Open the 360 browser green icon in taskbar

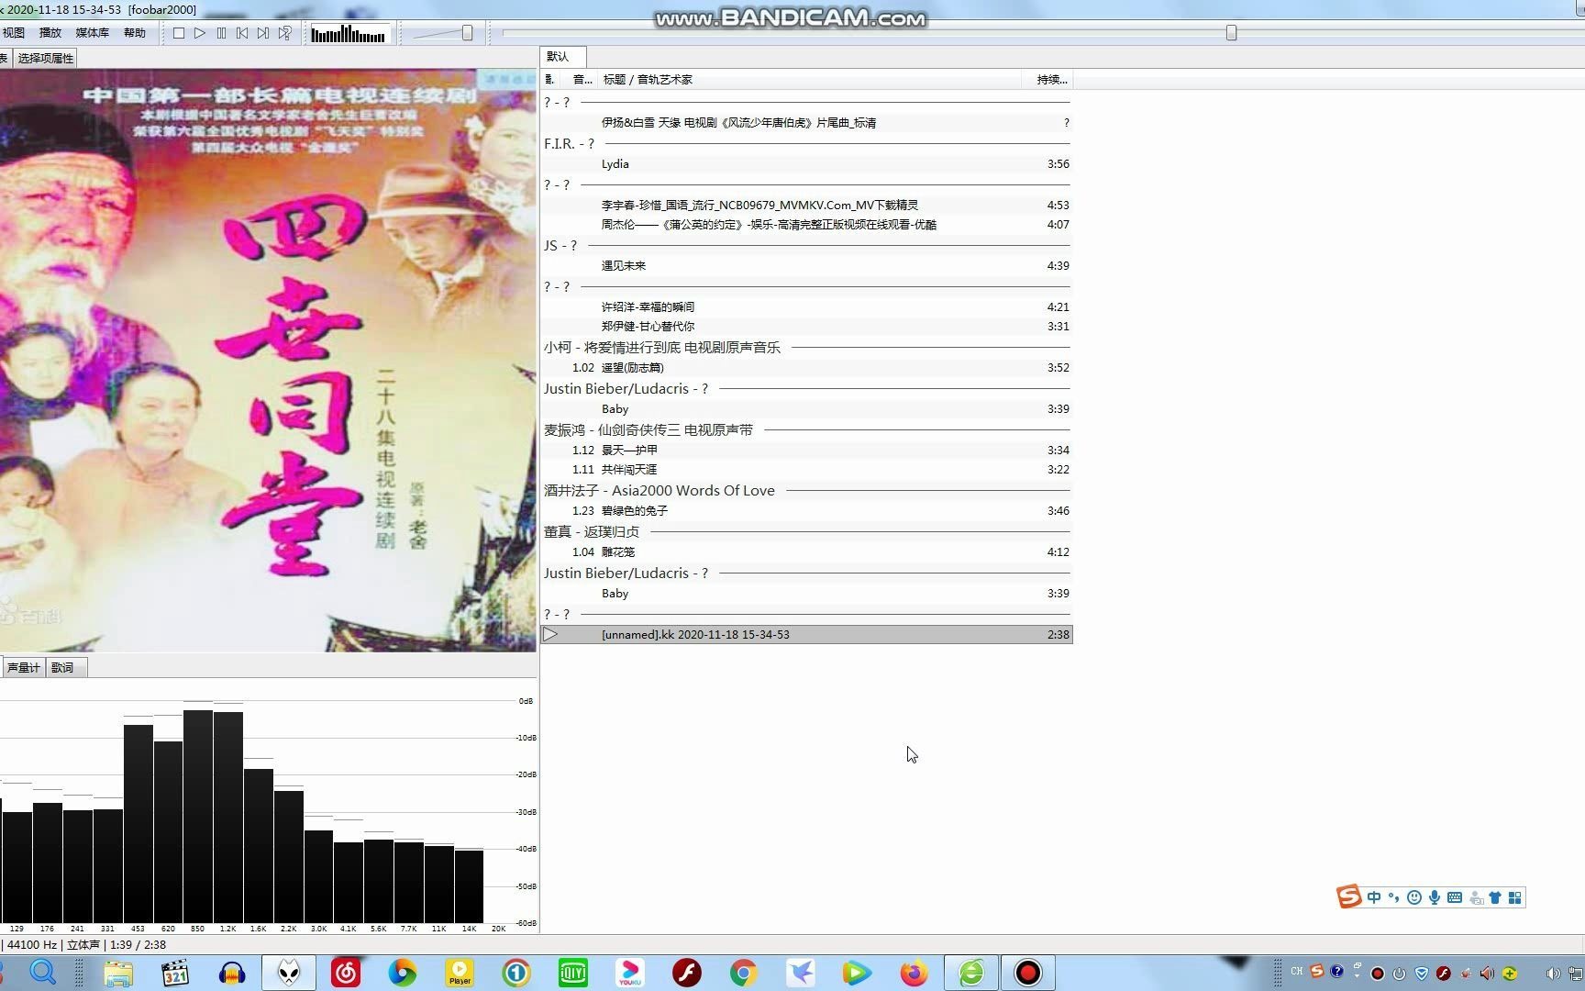(971, 973)
